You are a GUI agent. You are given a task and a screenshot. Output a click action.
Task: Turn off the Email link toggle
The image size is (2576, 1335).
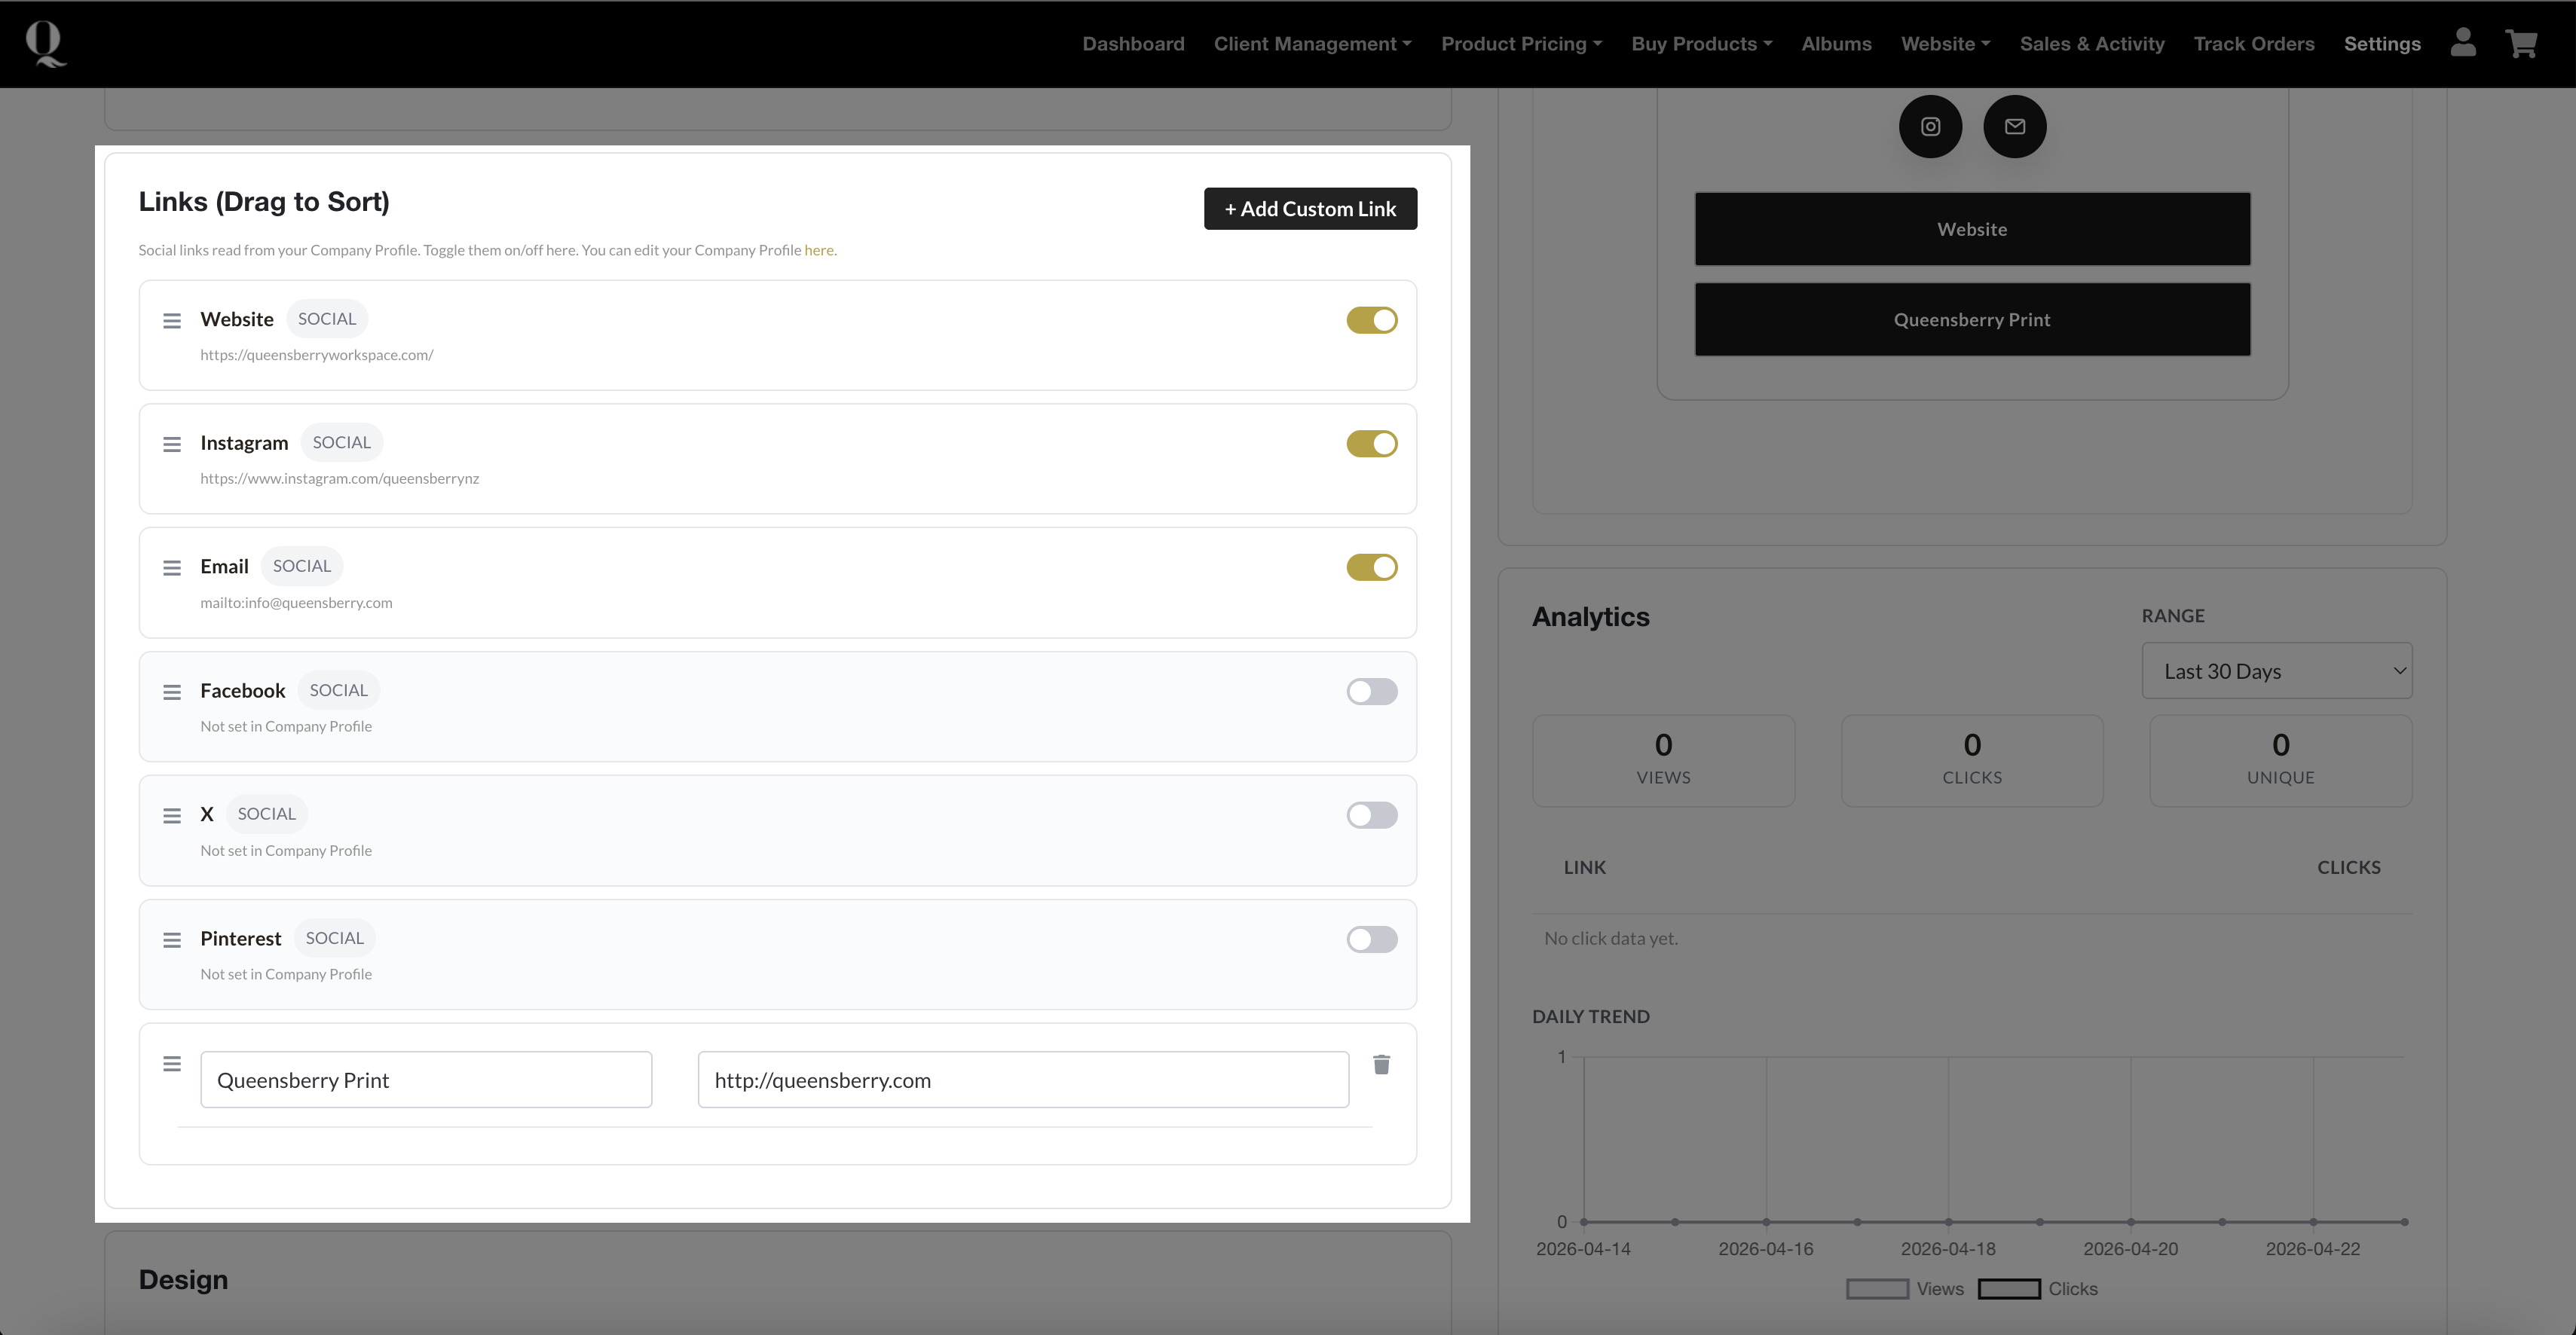click(x=1371, y=567)
